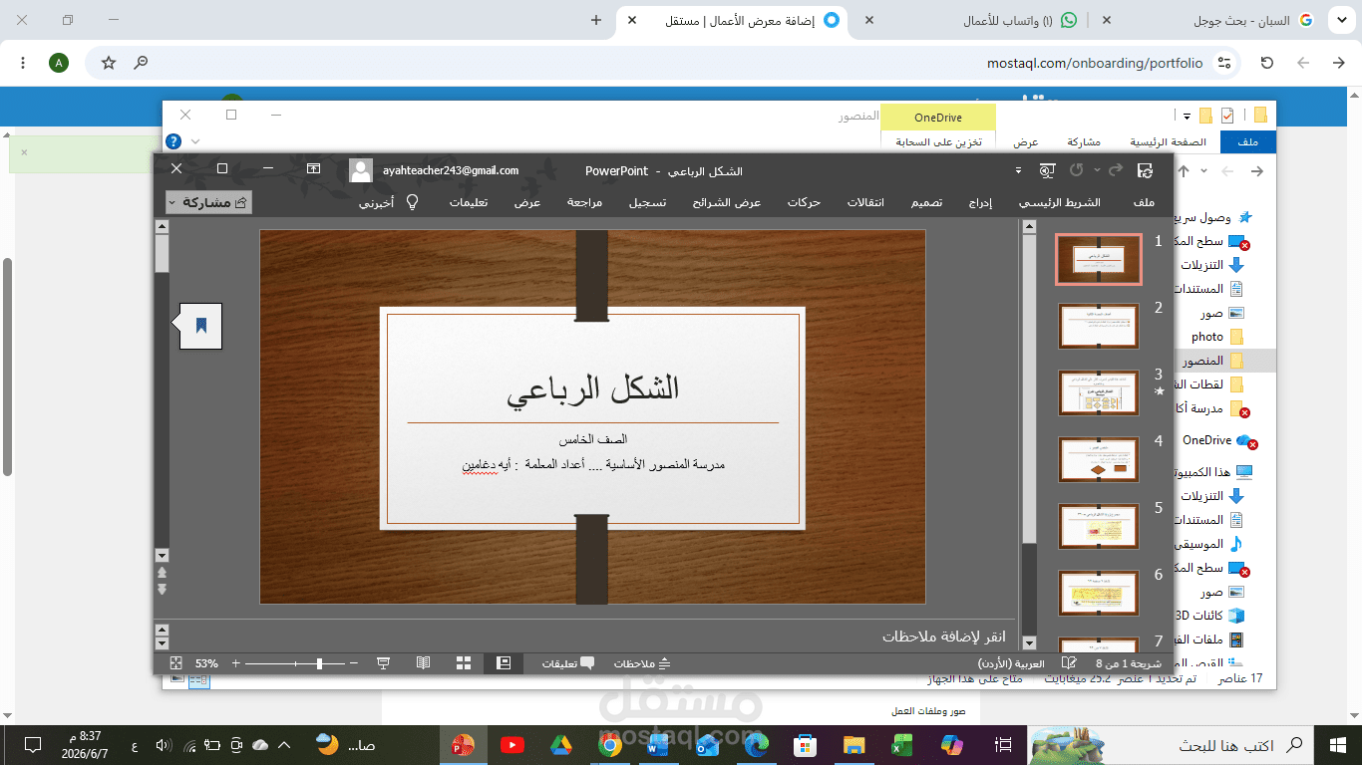Click the File Explorer help question icon
This screenshot has height=765, width=1362.
click(173, 141)
